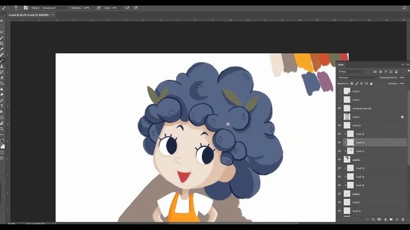The width and height of the screenshot is (410, 230).
Task: Select the Clone Stamp tool
Action: point(2,66)
